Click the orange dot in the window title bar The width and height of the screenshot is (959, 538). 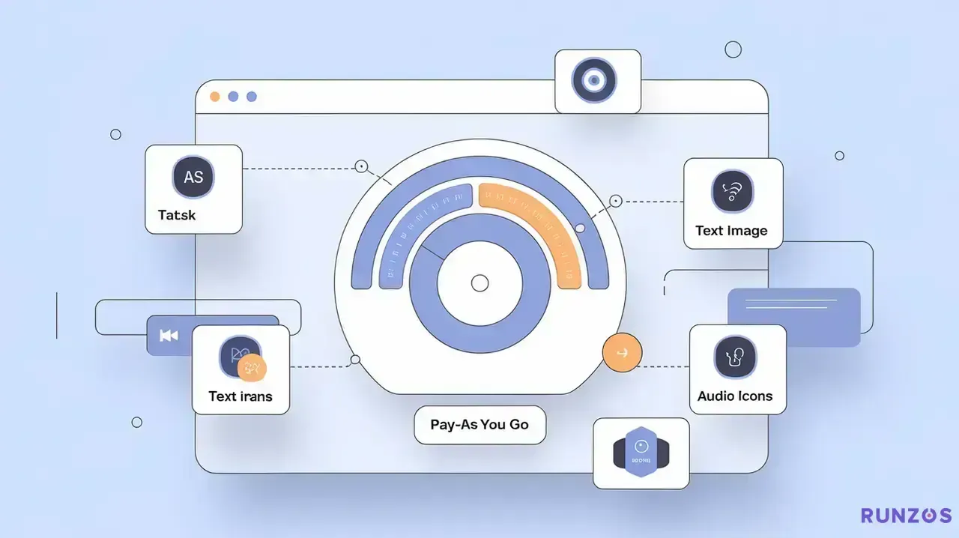point(215,97)
